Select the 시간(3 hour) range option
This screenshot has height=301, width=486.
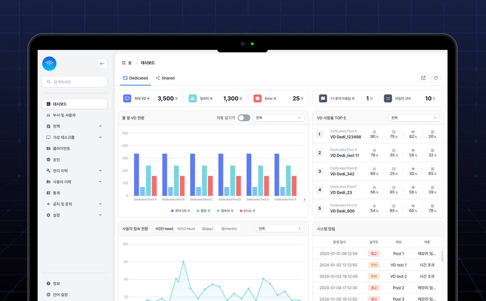click(x=186, y=229)
